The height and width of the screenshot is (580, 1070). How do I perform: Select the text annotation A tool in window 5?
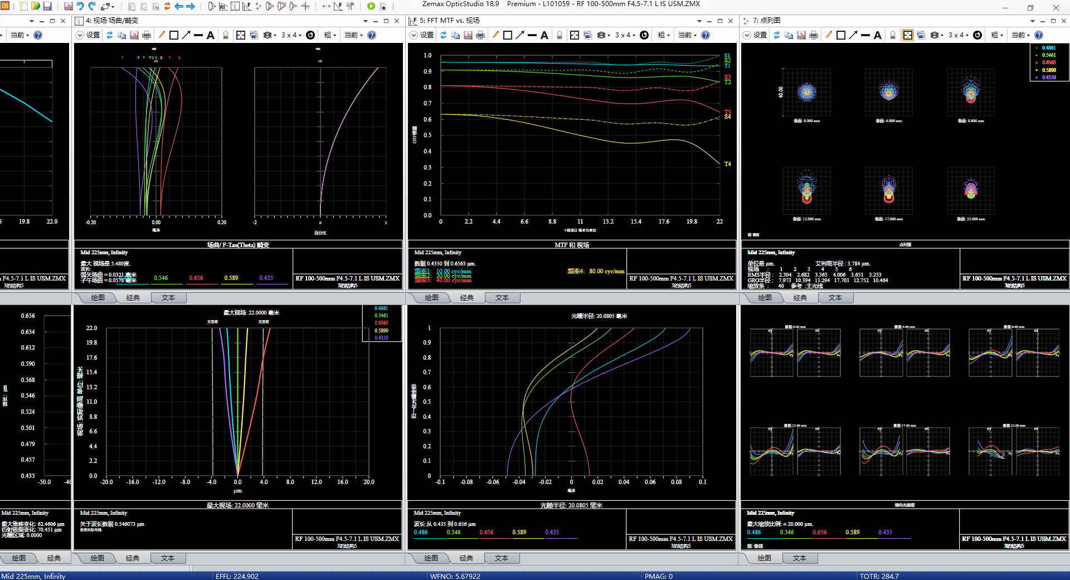544,35
